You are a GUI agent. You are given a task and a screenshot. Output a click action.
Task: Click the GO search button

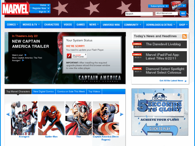(x=183, y=13)
